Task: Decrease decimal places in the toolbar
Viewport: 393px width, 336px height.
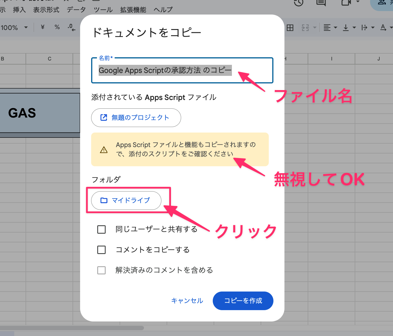Action: click(71, 27)
